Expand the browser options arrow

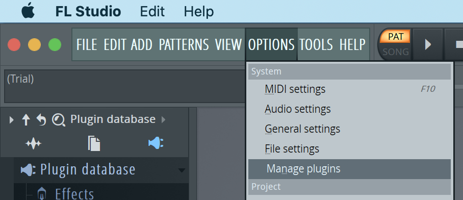pyautogui.click(x=11, y=120)
